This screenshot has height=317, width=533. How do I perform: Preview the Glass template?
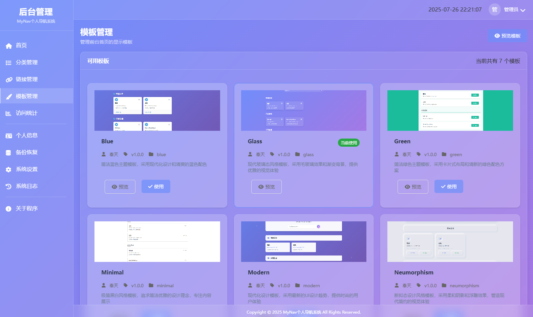click(266, 187)
